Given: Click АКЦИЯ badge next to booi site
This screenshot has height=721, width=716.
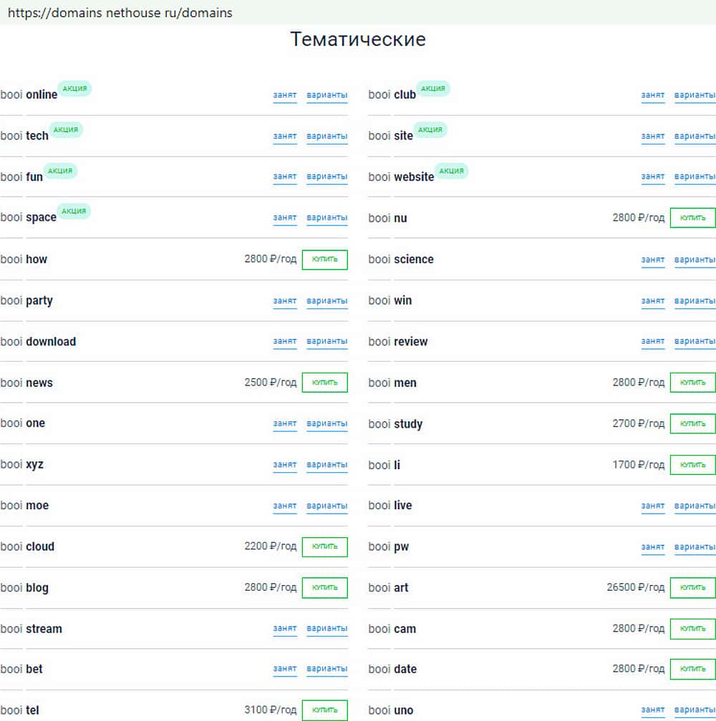Looking at the screenshot, I should pos(430,129).
